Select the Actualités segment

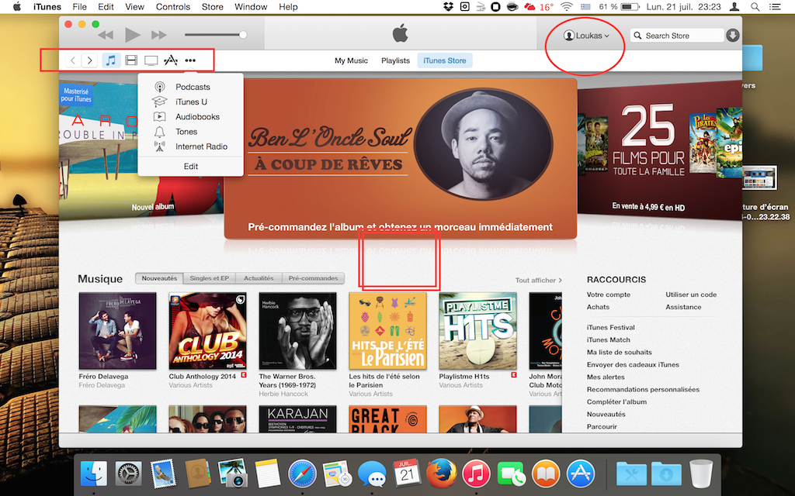coord(259,278)
